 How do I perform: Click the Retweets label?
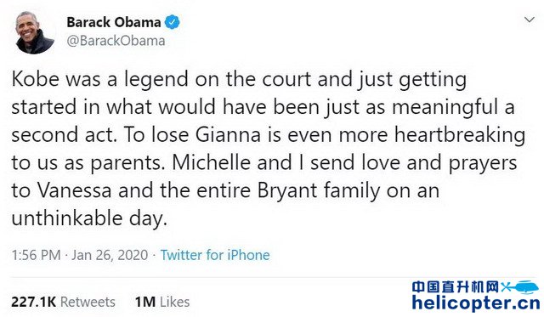point(88,302)
